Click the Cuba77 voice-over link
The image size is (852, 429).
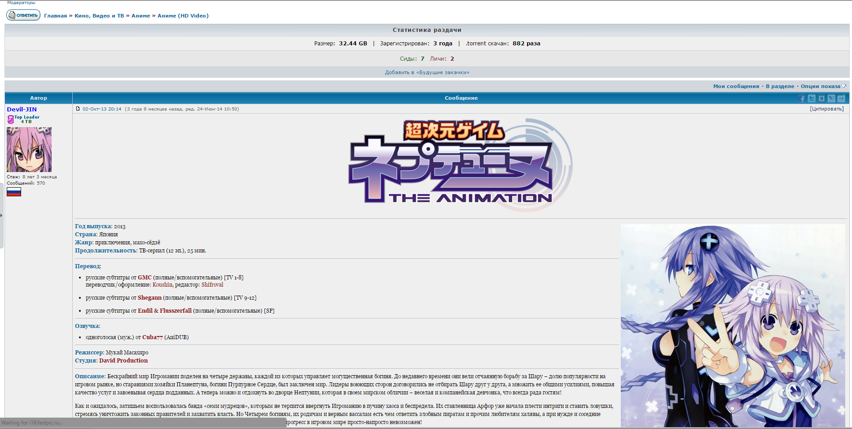click(x=153, y=337)
